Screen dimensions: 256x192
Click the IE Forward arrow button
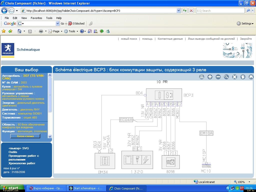pos(11,11)
